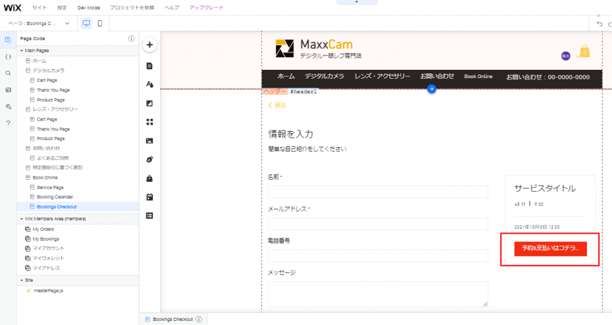Click the メールアドレス input field
Image resolution: width=612 pixels, height=325 pixels.
pos(378,224)
